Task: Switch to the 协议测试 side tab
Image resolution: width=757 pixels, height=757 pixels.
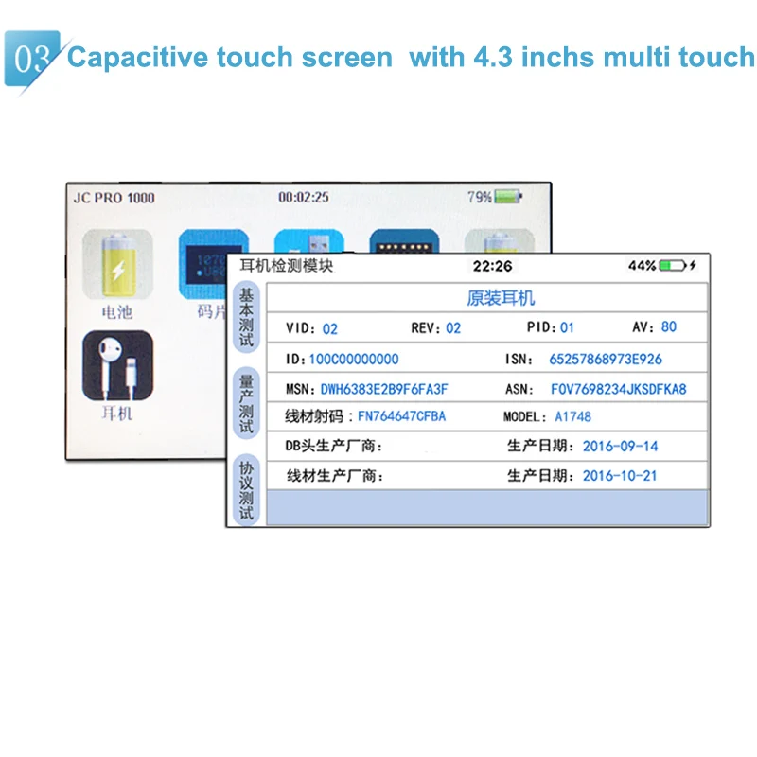Action: coord(246,489)
